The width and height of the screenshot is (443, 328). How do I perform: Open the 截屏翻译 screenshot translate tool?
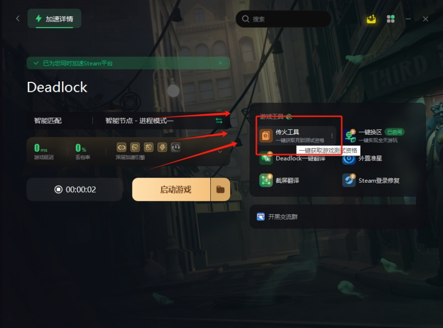tap(279, 180)
